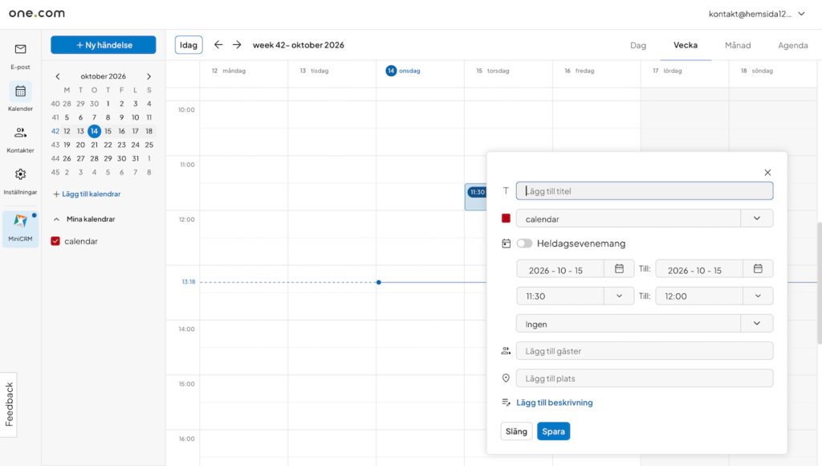Toggle Heldagsevenemang switch on

[524, 243]
